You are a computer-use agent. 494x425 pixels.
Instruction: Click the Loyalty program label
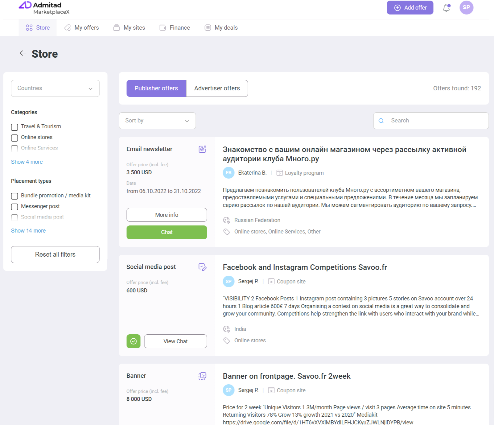click(304, 173)
